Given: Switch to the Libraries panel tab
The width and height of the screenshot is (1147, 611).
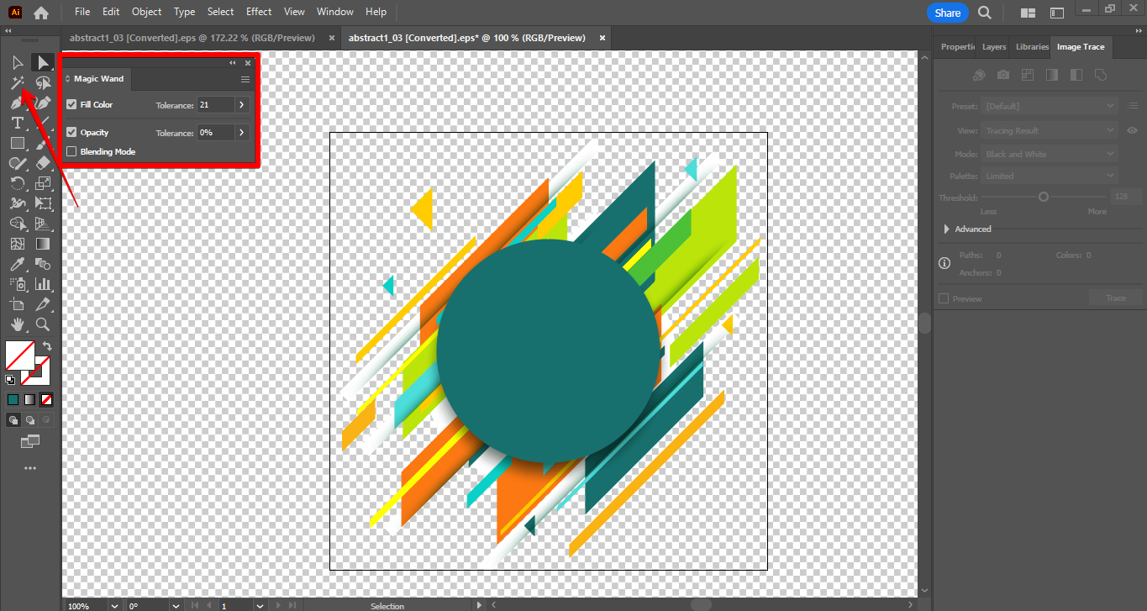Looking at the screenshot, I should [x=1032, y=47].
